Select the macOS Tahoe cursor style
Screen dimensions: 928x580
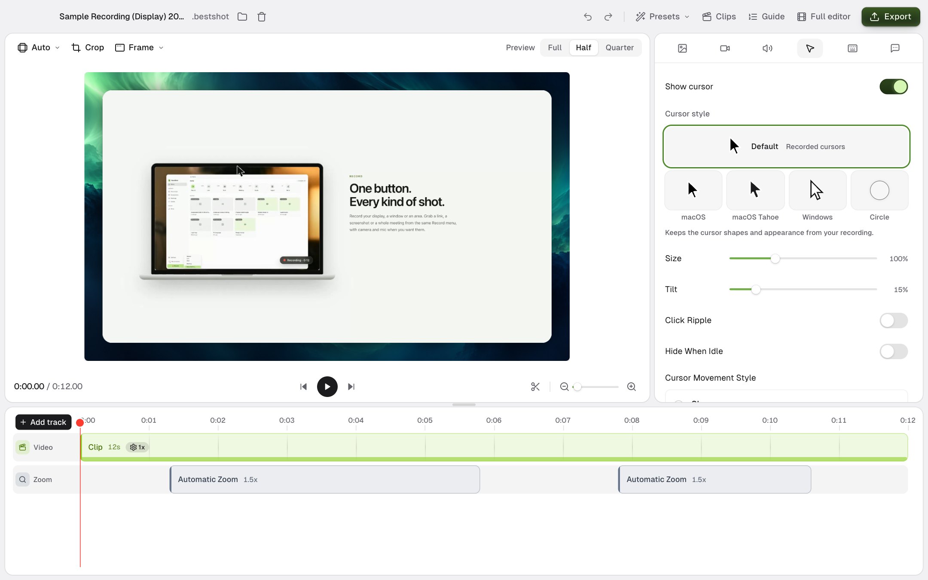click(755, 190)
